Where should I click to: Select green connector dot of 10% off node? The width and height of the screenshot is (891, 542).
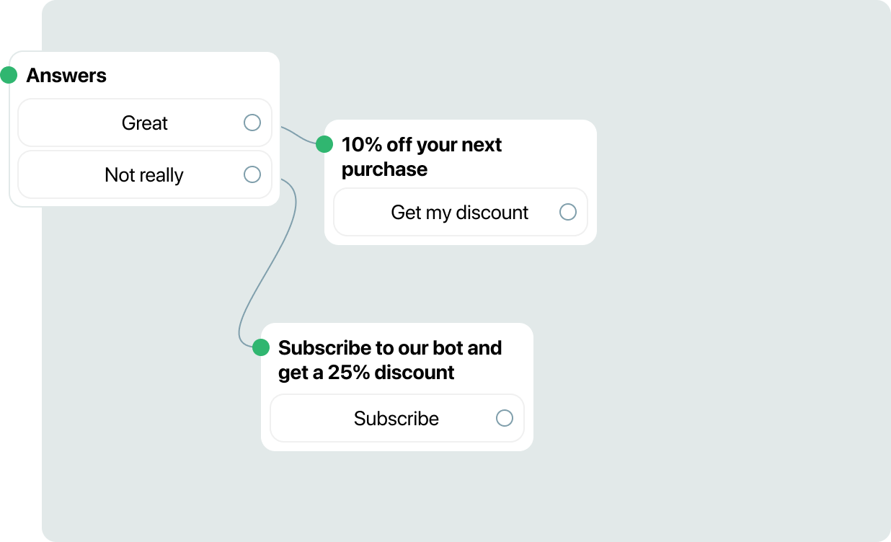(x=324, y=144)
